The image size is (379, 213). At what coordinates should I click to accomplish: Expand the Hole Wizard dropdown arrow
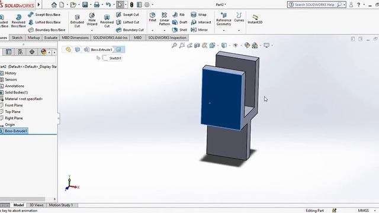coord(92,30)
